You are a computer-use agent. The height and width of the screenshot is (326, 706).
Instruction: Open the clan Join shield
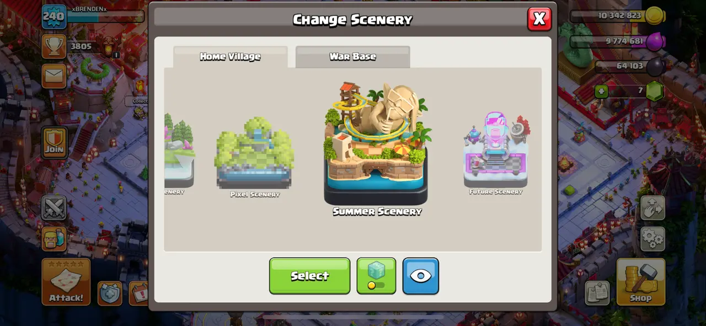[54, 142]
